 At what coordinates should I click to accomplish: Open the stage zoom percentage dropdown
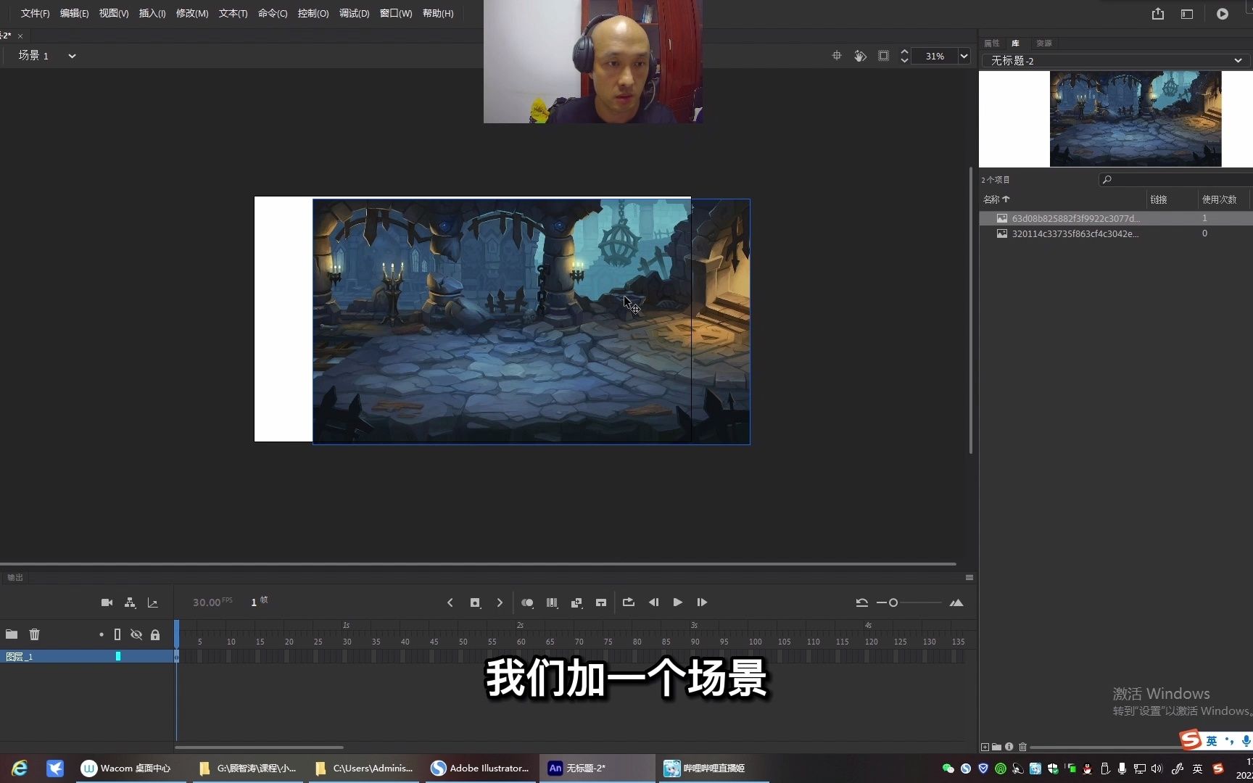point(964,56)
